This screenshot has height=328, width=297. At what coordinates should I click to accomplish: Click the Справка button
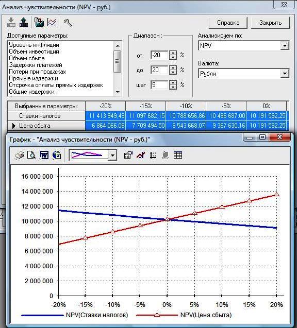pos(228,23)
